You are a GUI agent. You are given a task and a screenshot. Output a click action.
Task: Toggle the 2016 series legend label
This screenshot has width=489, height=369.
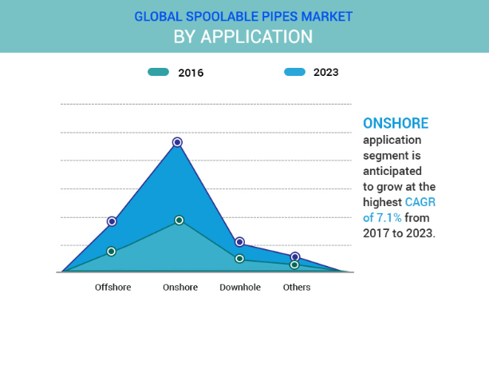click(191, 73)
